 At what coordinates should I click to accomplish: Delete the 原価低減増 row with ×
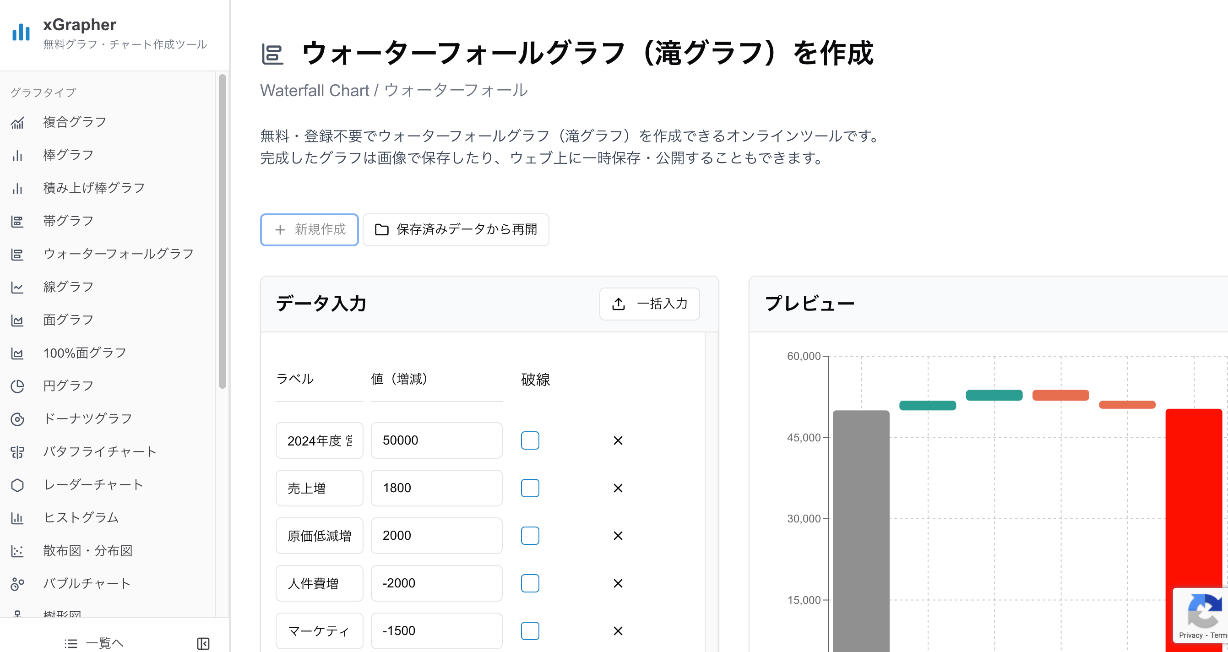617,535
